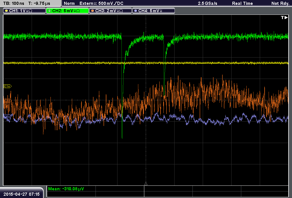Click the CH2 indicator dot on green tab
The image size is (292, 198).
coord(50,11)
